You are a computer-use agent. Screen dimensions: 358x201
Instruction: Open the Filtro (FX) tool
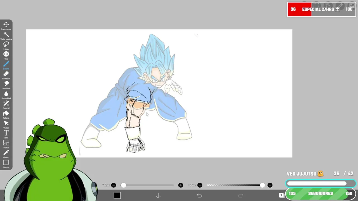6,55
